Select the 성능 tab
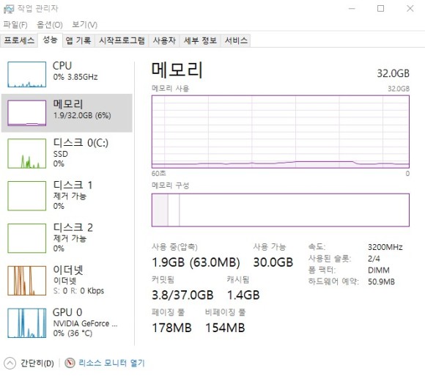Viewport: 425px width, 379px height. tap(50, 40)
